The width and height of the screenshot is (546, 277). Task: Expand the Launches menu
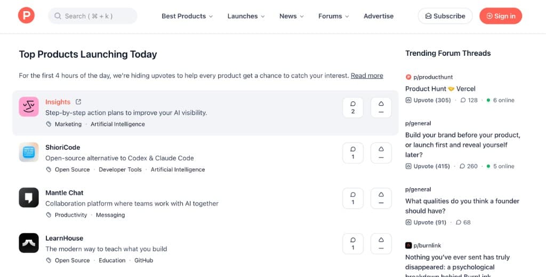point(246,16)
